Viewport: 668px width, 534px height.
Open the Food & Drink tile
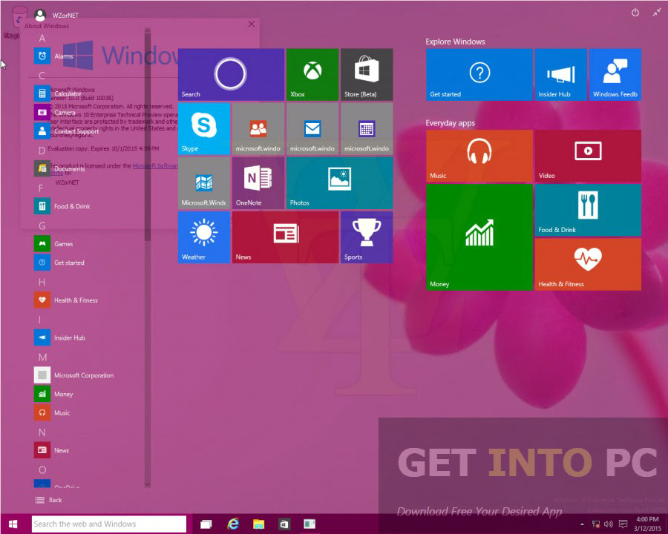pos(588,210)
